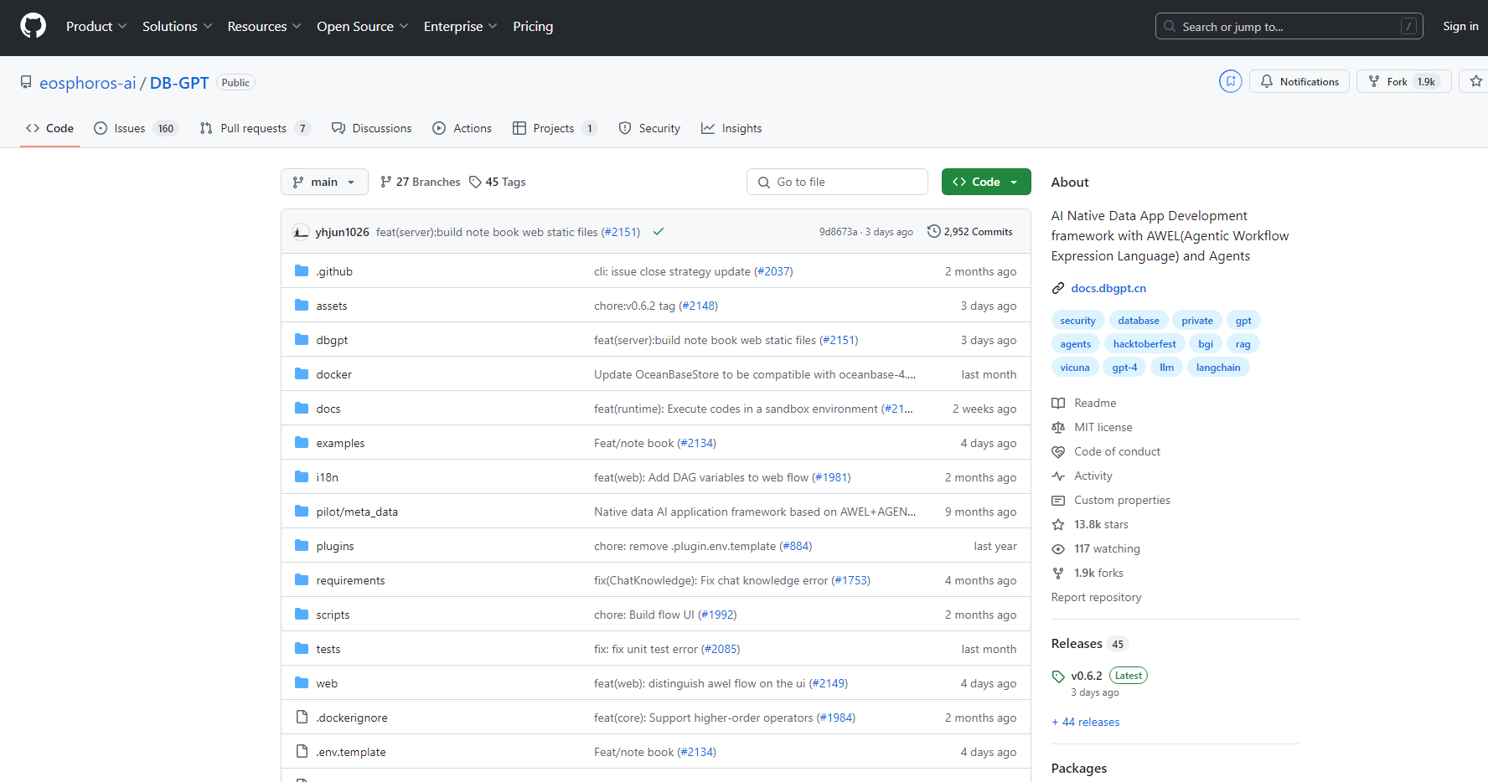Expand the Open Source menu

point(362,26)
